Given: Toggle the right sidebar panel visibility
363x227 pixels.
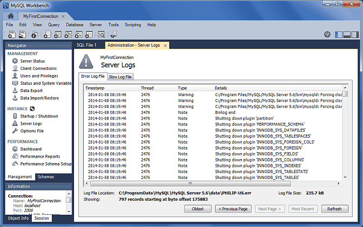Looking at the screenshot, I should (x=355, y=35).
